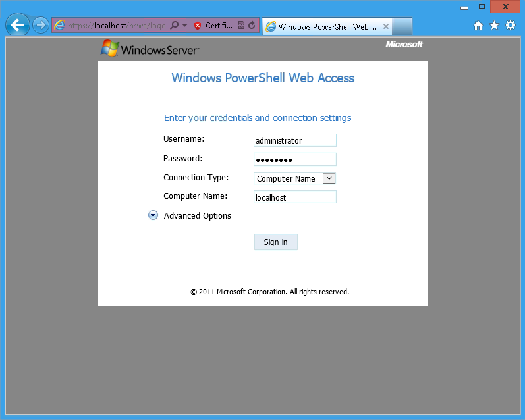Click the address bar URL field
The height and width of the screenshot is (420, 525).
tap(117, 26)
